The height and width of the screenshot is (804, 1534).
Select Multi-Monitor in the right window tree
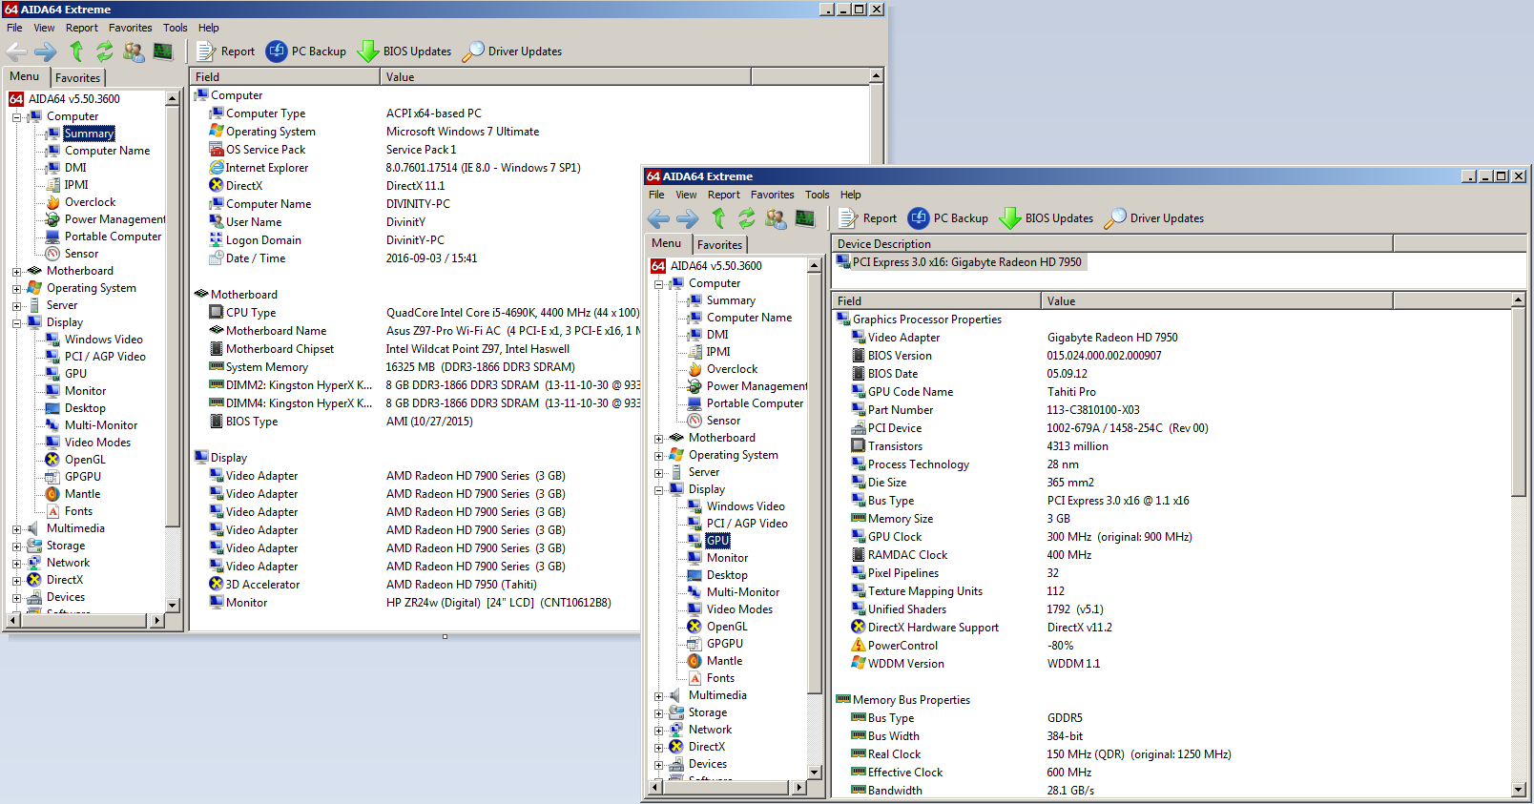point(742,592)
